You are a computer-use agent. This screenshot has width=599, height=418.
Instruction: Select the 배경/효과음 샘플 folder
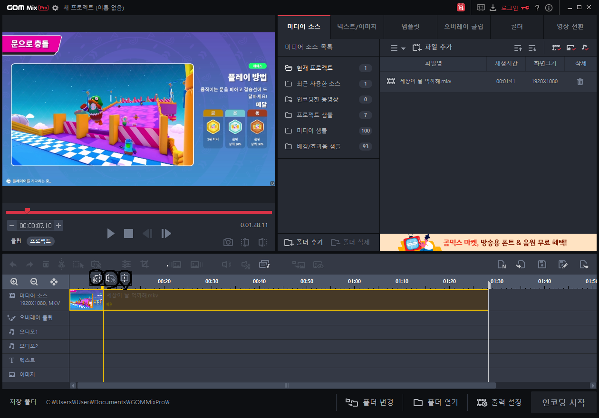click(328, 146)
